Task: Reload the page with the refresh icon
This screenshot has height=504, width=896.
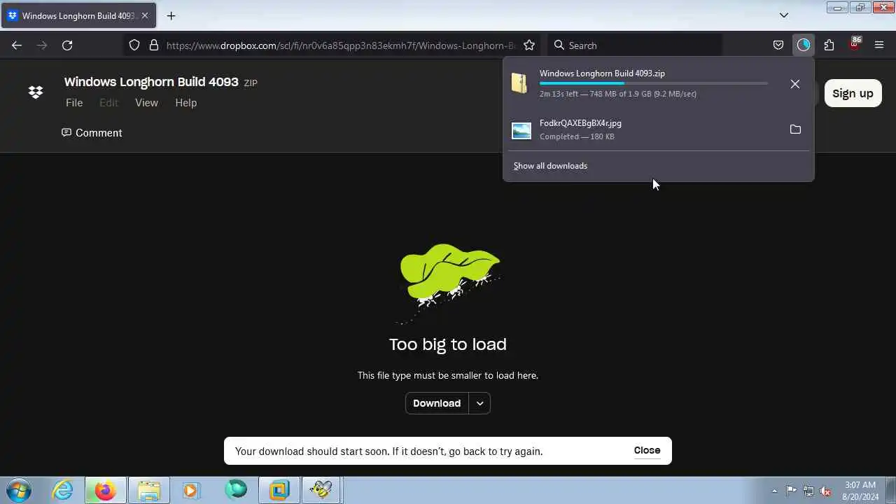Action: tap(67, 45)
